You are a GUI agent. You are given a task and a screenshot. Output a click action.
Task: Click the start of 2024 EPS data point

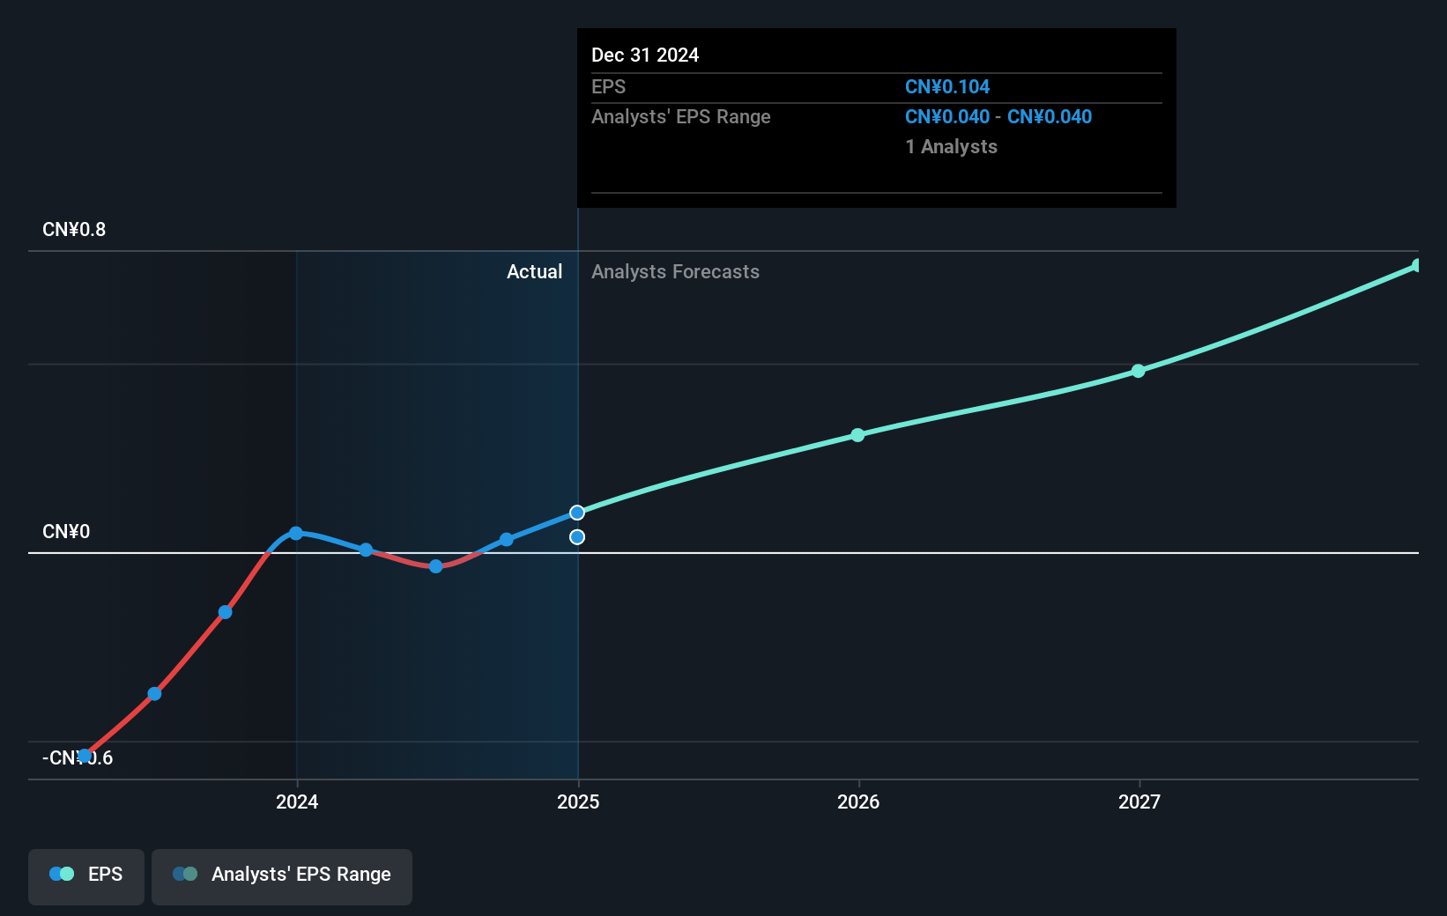[296, 534]
